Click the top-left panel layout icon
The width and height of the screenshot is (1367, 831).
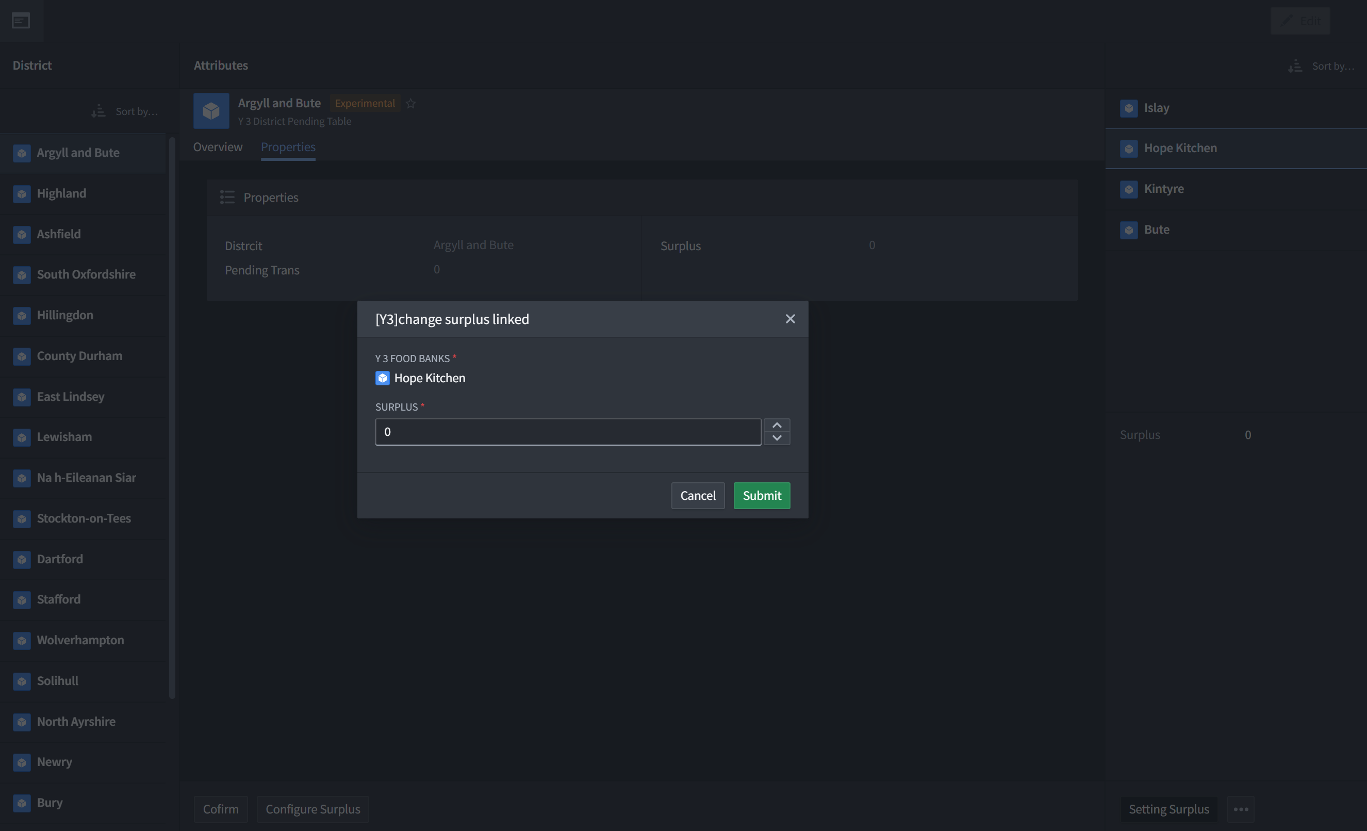click(21, 21)
